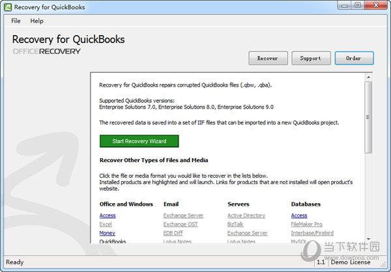Click the Databases column heading
The height and width of the screenshot is (272, 391).
click(306, 204)
